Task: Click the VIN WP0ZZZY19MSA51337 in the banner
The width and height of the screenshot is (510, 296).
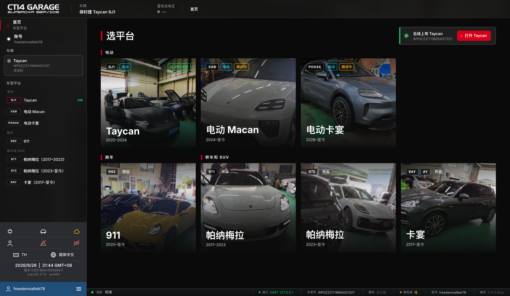Action: pos(433,39)
